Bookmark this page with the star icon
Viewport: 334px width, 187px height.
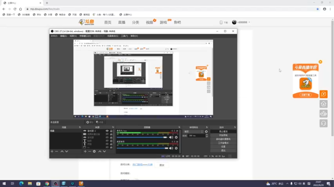[x=318, y=9]
